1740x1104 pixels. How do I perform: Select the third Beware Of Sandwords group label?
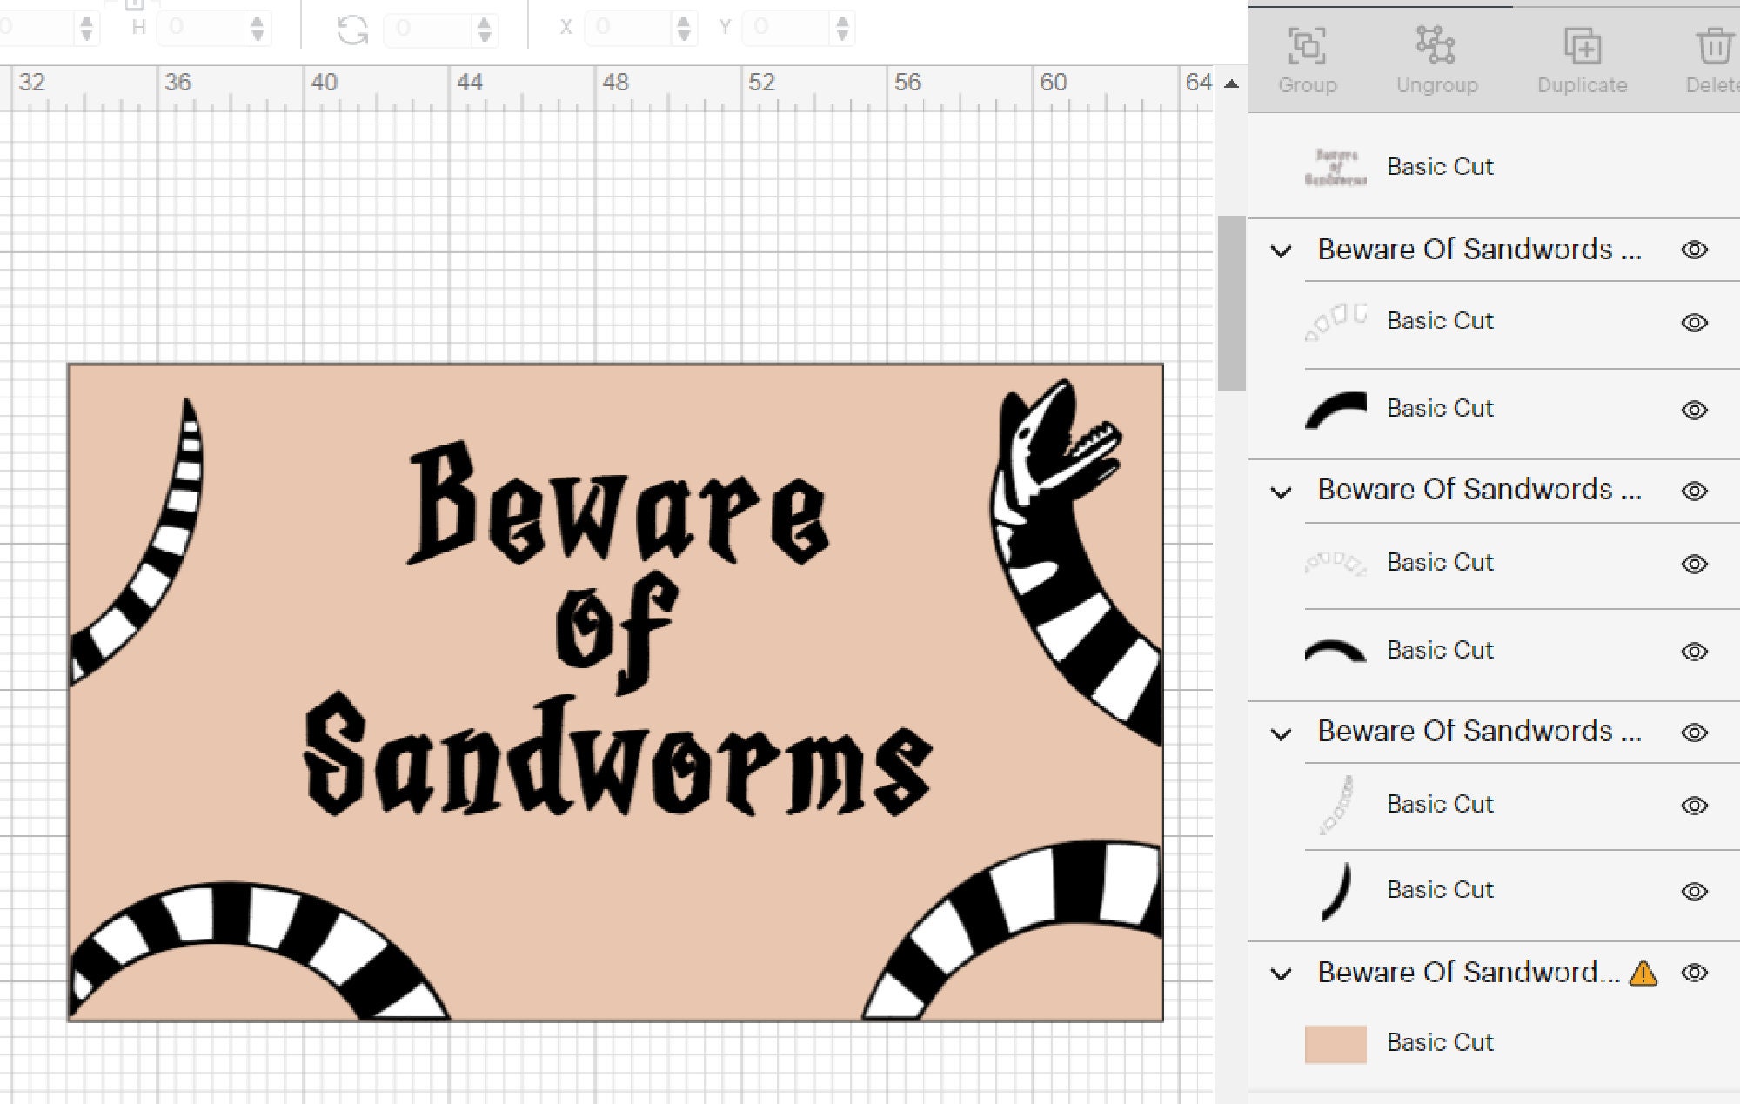1479,732
